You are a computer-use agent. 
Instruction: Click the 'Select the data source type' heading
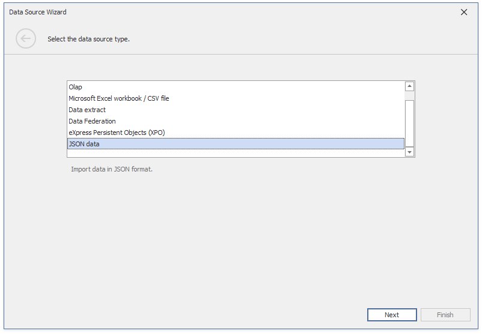(x=88, y=39)
